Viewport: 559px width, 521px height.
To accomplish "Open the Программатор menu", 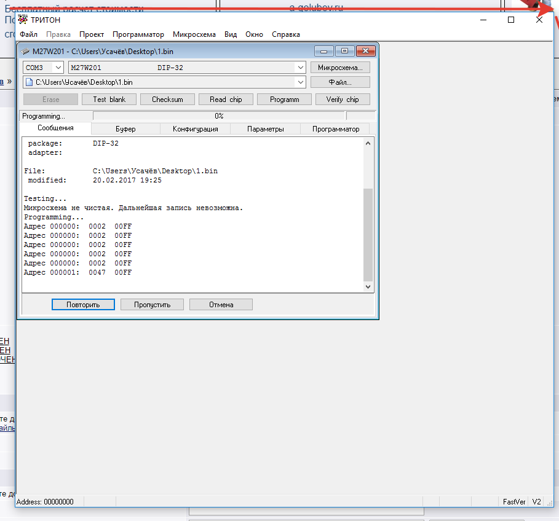I will pos(138,34).
